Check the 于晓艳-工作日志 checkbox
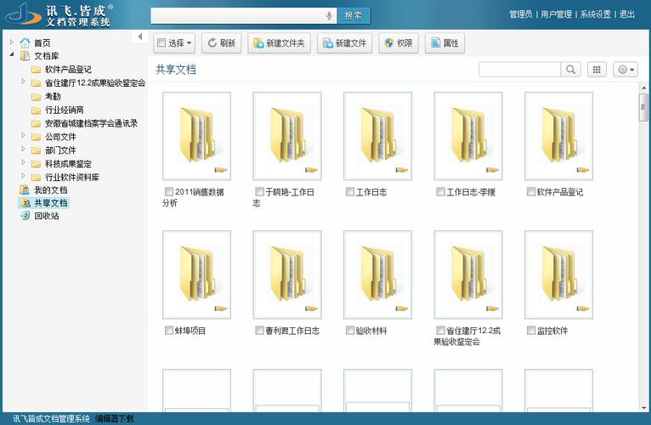Viewport: 651px width, 425px height. (x=259, y=191)
